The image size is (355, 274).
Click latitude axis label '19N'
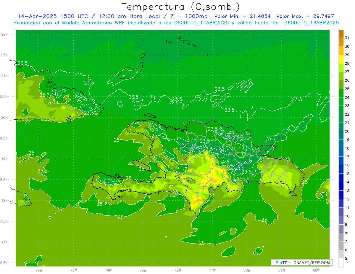(x=5, y=159)
